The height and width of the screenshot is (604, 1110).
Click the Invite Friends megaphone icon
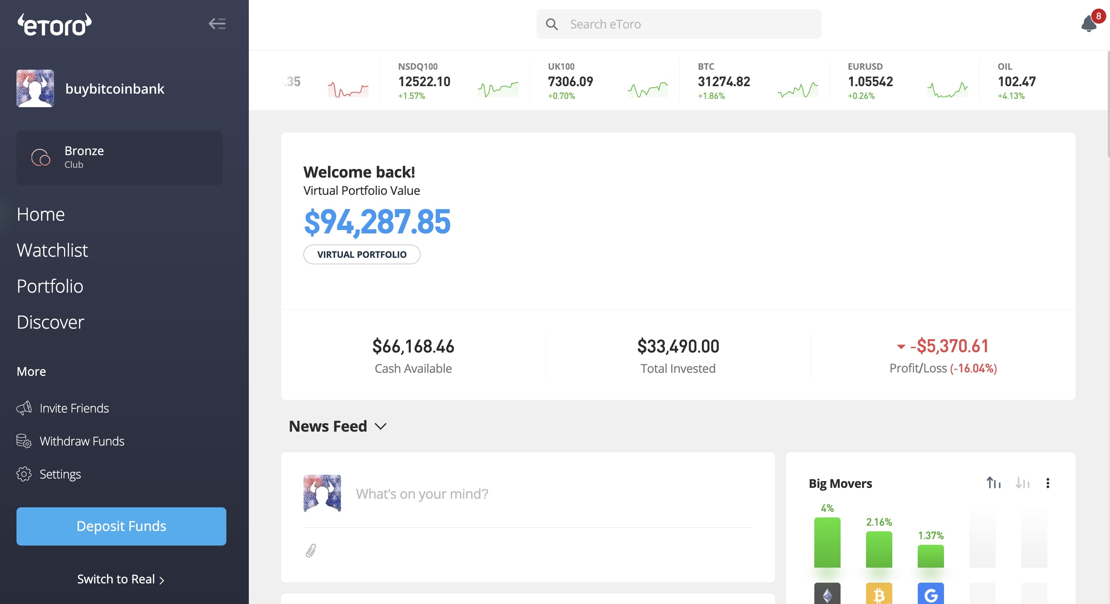tap(24, 408)
